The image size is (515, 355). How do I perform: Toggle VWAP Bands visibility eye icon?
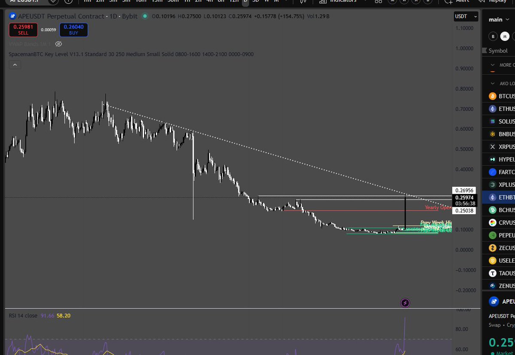[59, 44]
